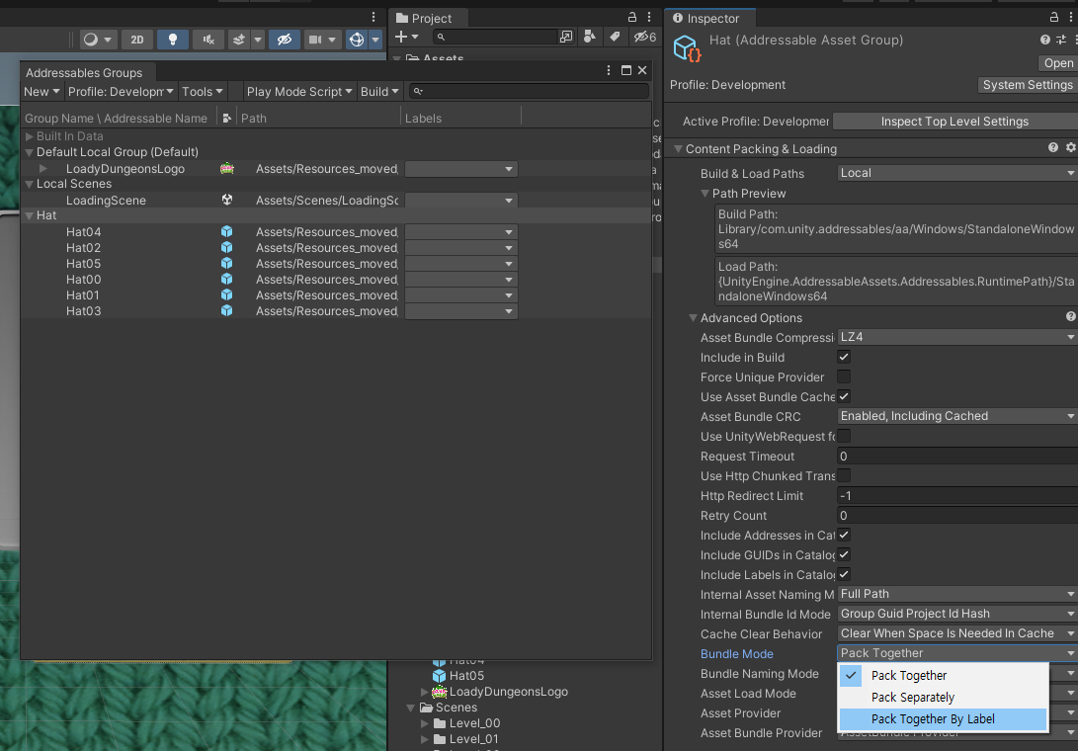Click the LoadingScene Unity scene icon
The image size is (1078, 751).
(x=227, y=201)
